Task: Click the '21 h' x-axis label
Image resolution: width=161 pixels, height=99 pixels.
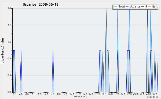Action: pos(142,94)
